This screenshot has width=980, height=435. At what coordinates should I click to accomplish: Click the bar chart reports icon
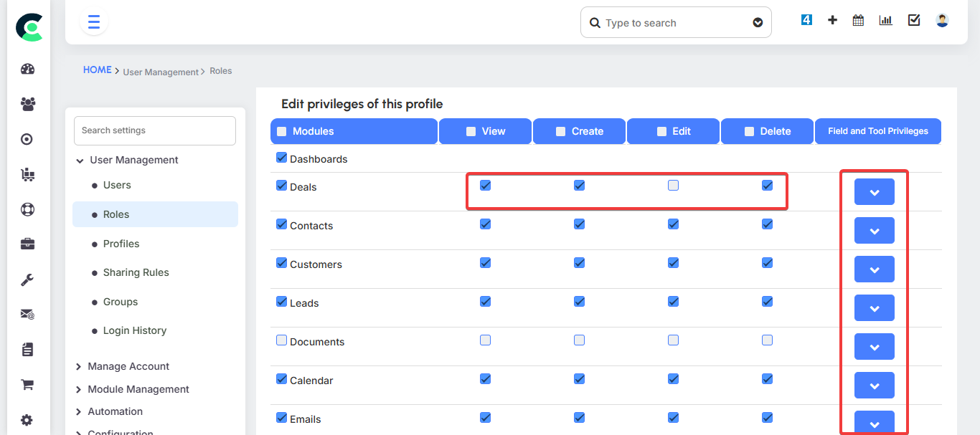coord(885,21)
